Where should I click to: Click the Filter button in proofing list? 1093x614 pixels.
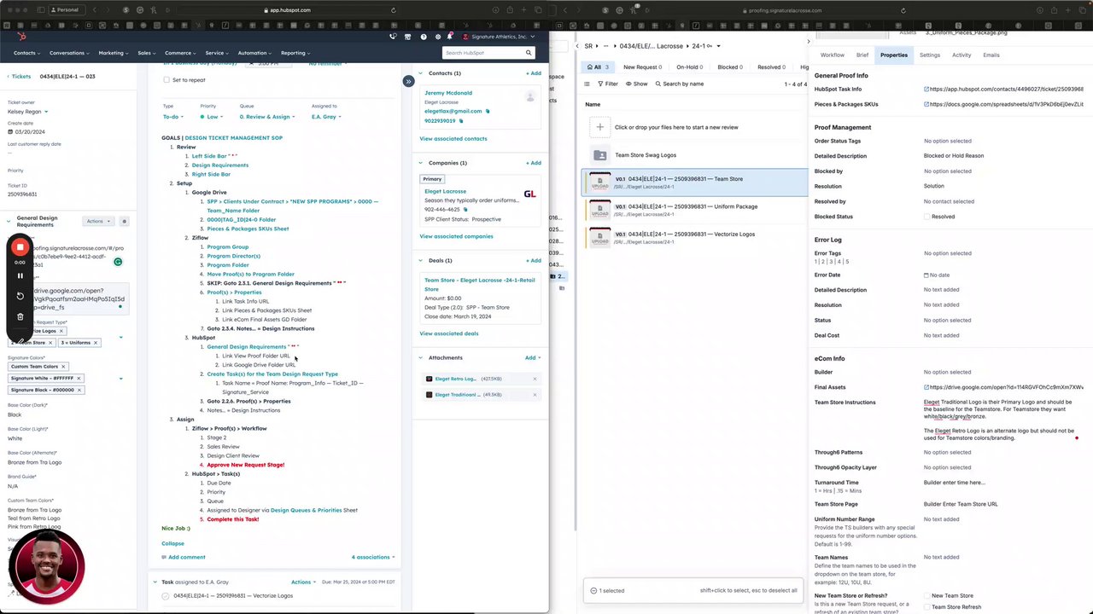click(608, 84)
